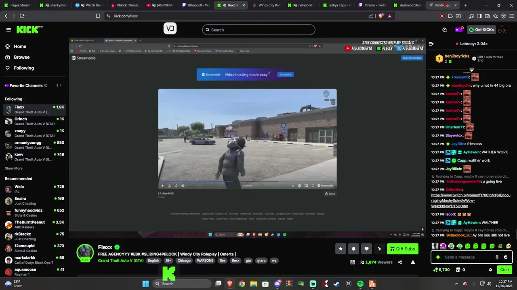
Task: Click the Get KICKs button
Action: coord(481,30)
